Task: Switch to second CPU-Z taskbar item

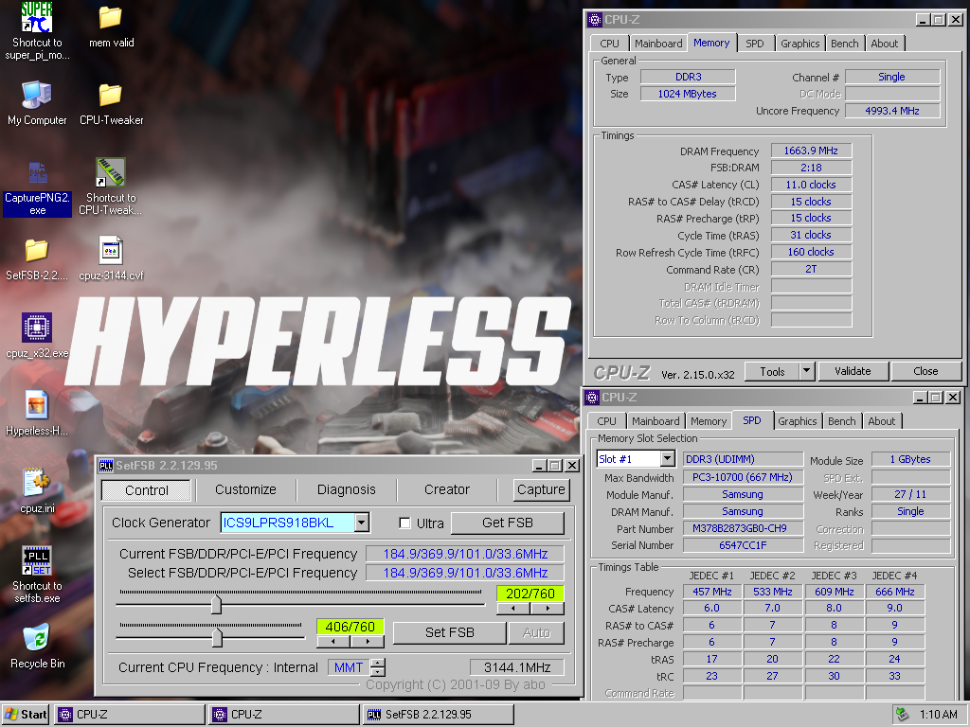Action: click(284, 714)
